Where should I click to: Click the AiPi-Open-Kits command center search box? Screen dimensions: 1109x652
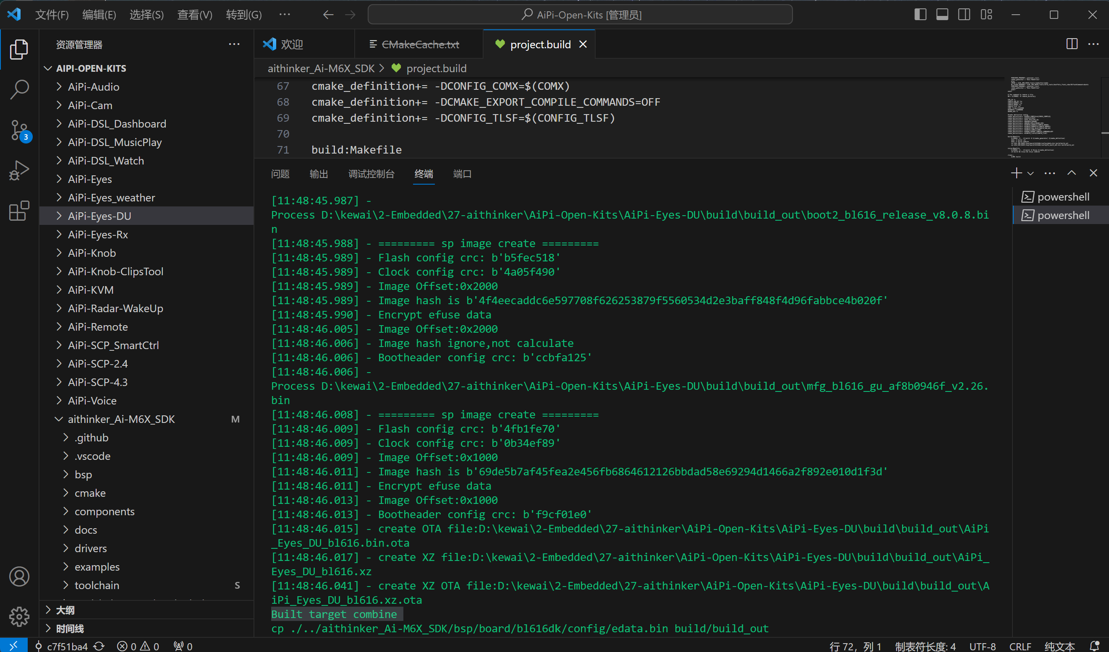[x=580, y=15]
